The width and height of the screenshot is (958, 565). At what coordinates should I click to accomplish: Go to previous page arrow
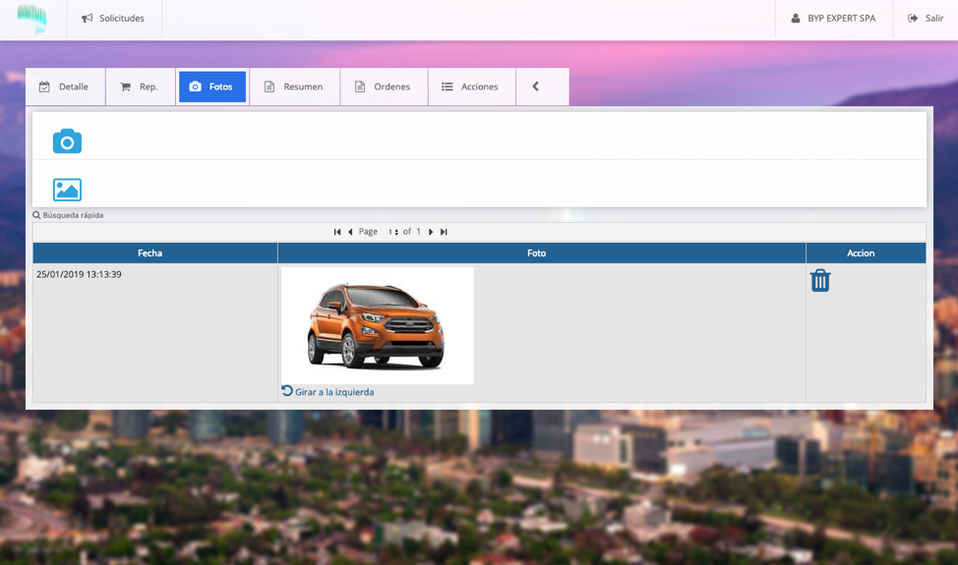coord(350,232)
